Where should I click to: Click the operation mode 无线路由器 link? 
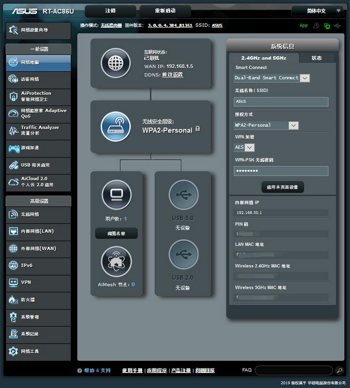(x=111, y=25)
